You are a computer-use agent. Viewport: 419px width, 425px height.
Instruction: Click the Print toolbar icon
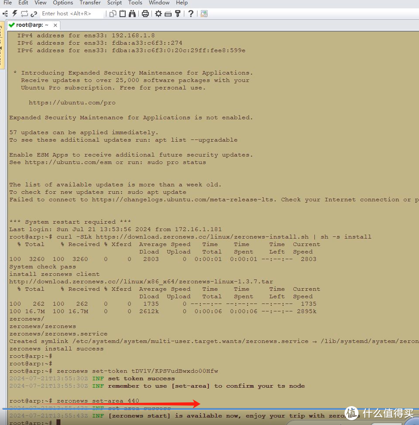click(x=145, y=14)
